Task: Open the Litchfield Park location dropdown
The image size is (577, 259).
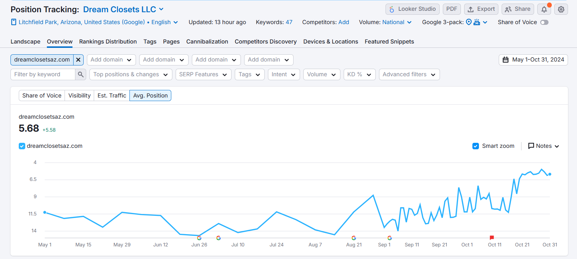Action: pyautogui.click(x=94, y=22)
